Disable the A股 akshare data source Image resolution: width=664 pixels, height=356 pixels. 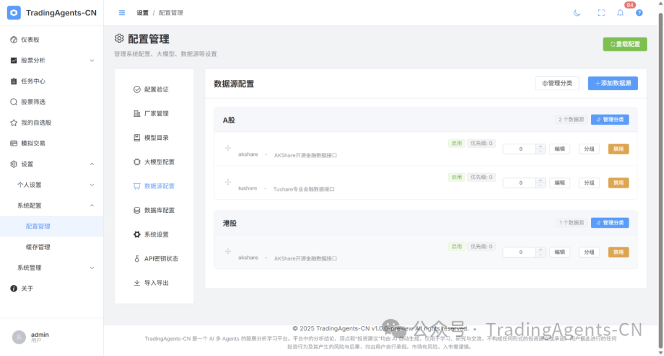coord(618,149)
